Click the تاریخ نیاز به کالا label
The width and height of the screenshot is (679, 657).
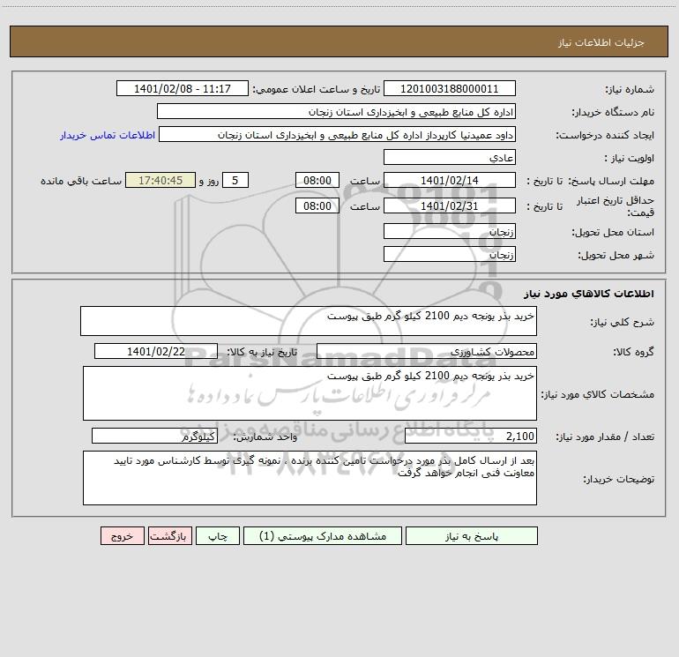[262, 352]
